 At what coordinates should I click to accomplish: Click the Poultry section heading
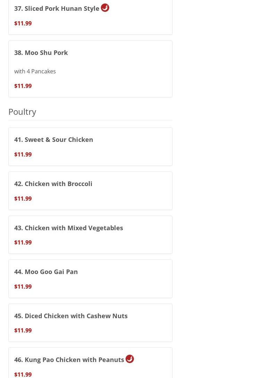tap(22, 112)
